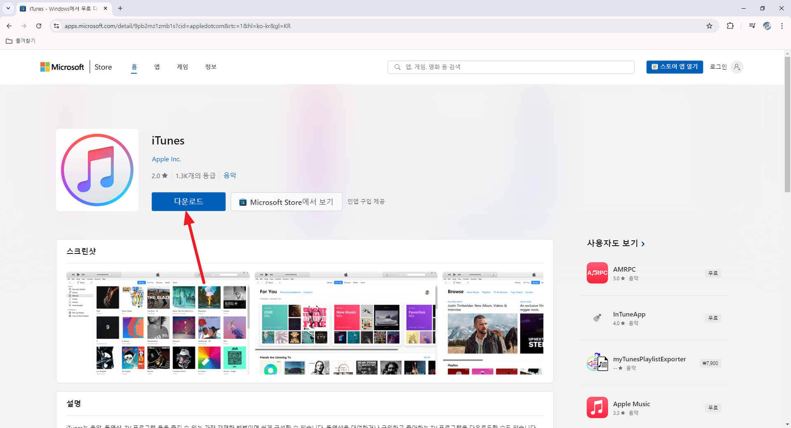Click the scrollbar down arrow
Image resolution: width=791 pixels, height=428 pixels.
pyautogui.click(x=787, y=424)
